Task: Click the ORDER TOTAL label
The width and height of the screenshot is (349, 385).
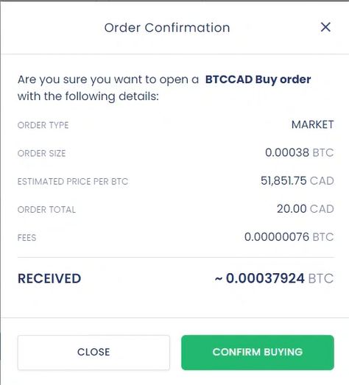Action: click(46, 210)
